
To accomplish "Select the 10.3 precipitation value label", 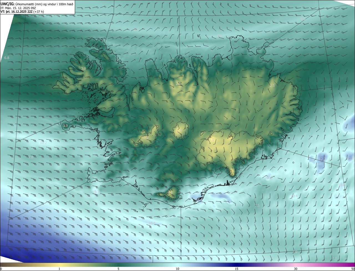I will pos(96,192).
